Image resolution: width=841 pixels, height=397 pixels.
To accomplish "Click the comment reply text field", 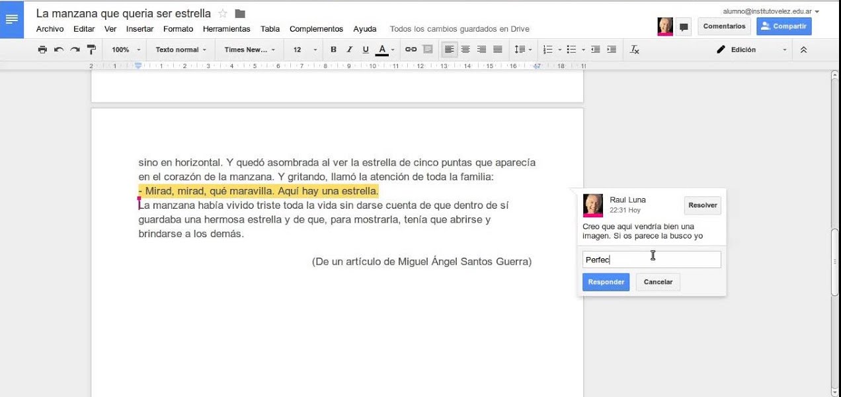I will click(x=651, y=260).
